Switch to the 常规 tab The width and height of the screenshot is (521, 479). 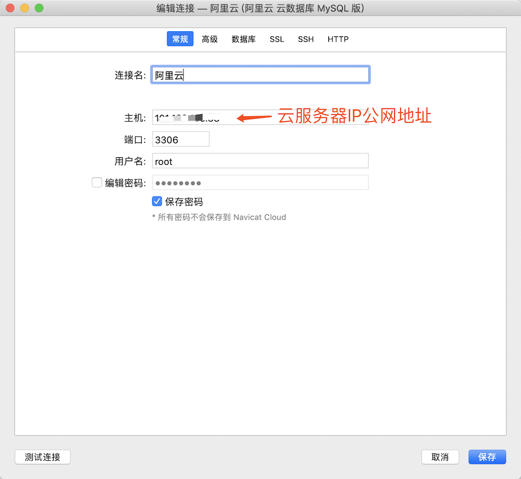(180, 39)
